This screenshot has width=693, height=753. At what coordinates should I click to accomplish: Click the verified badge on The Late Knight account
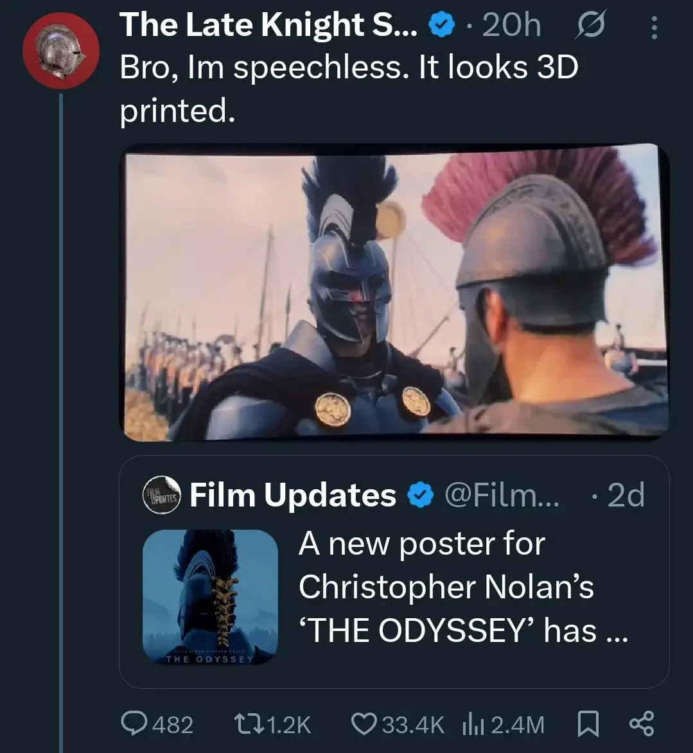(x=440, y=24)
